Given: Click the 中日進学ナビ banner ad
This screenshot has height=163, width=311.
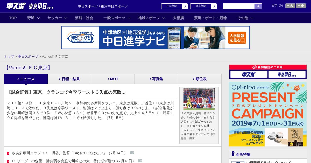Looking at the screenshot, I should point(155,38).
